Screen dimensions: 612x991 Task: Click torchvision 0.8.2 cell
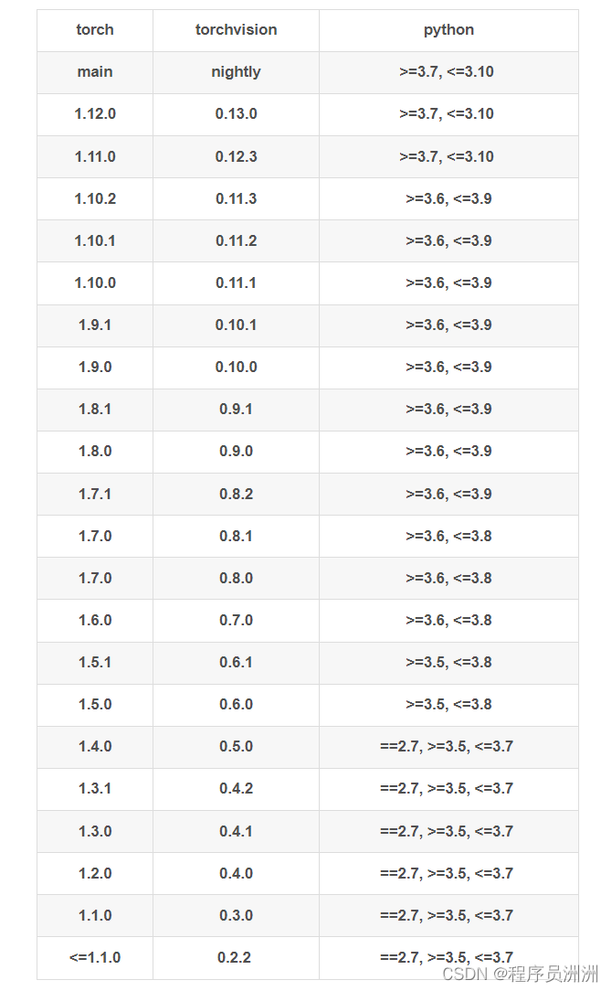click(236, 494)
